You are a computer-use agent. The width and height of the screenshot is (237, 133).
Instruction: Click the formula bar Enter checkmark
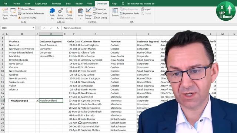coord(51,28)
